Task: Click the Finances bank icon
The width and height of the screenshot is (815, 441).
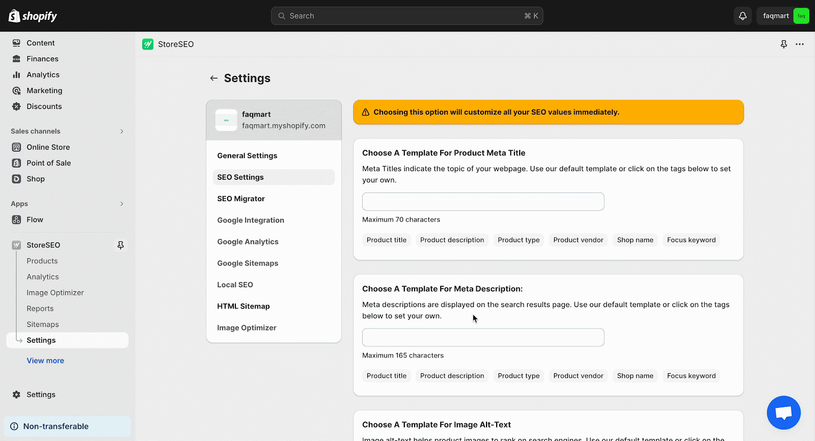Action: (16, 59)
